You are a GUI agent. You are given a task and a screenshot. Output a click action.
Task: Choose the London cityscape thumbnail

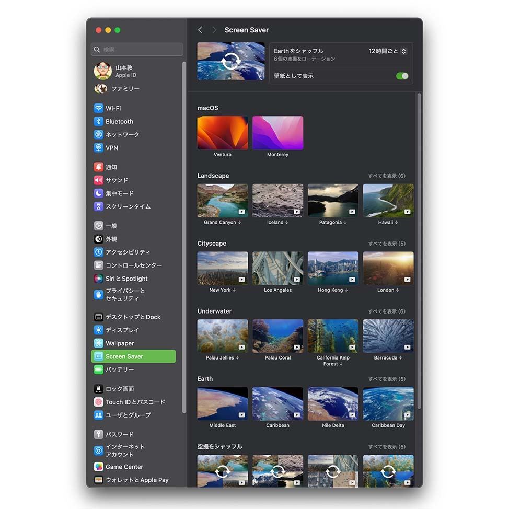click(388, 268)
